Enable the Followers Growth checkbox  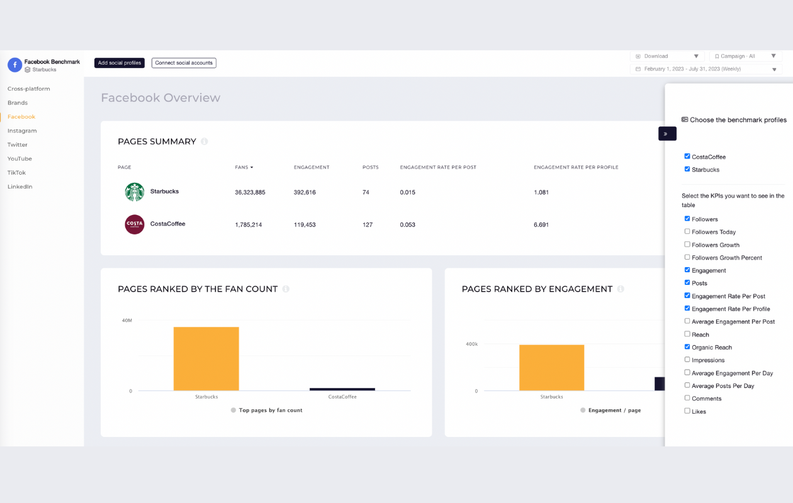point(687,245)
